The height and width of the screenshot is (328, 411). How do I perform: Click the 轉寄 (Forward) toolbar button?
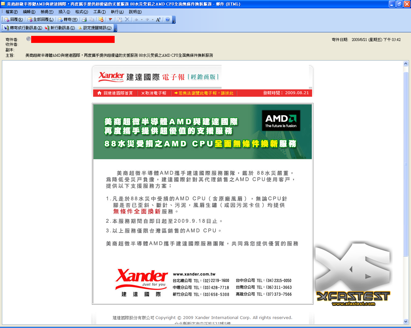(x=67, y=20)
